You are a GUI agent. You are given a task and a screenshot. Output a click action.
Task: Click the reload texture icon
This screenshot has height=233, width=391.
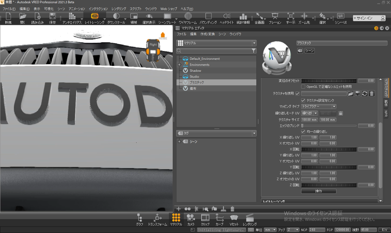(365, 93)
